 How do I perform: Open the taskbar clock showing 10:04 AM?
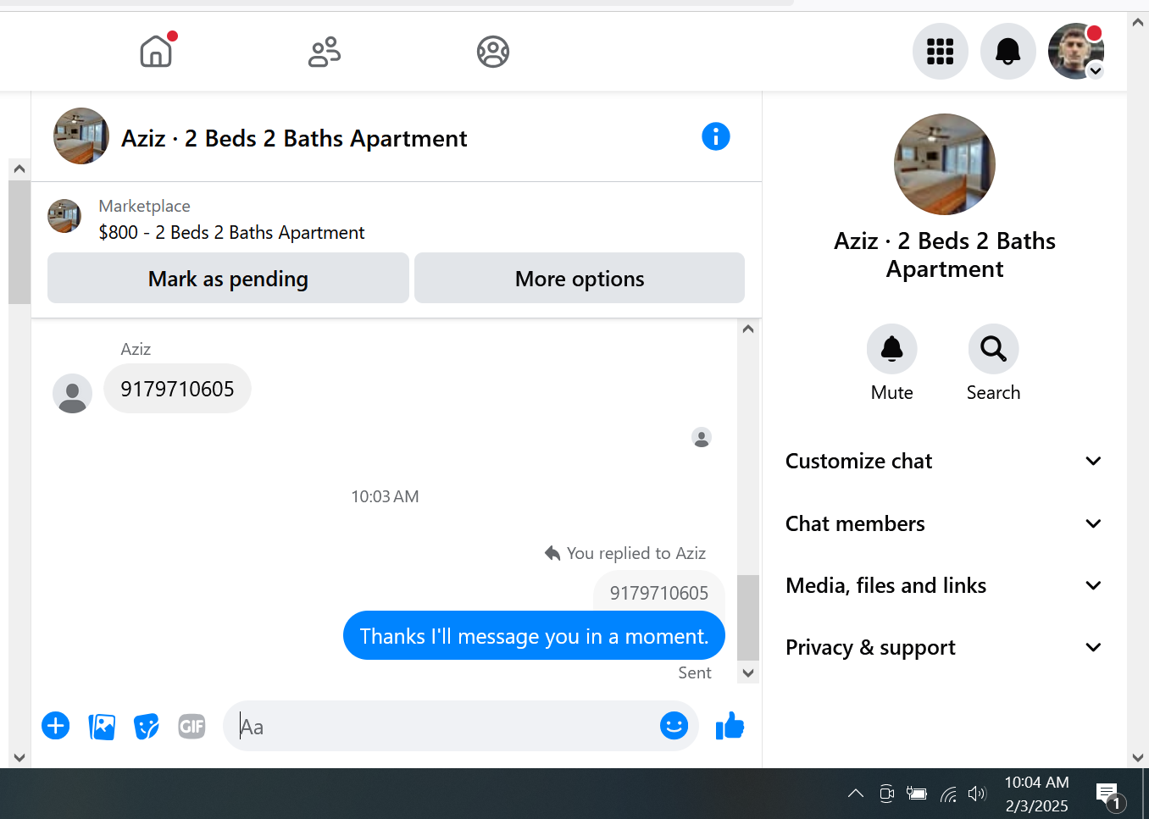[1037, 794]
